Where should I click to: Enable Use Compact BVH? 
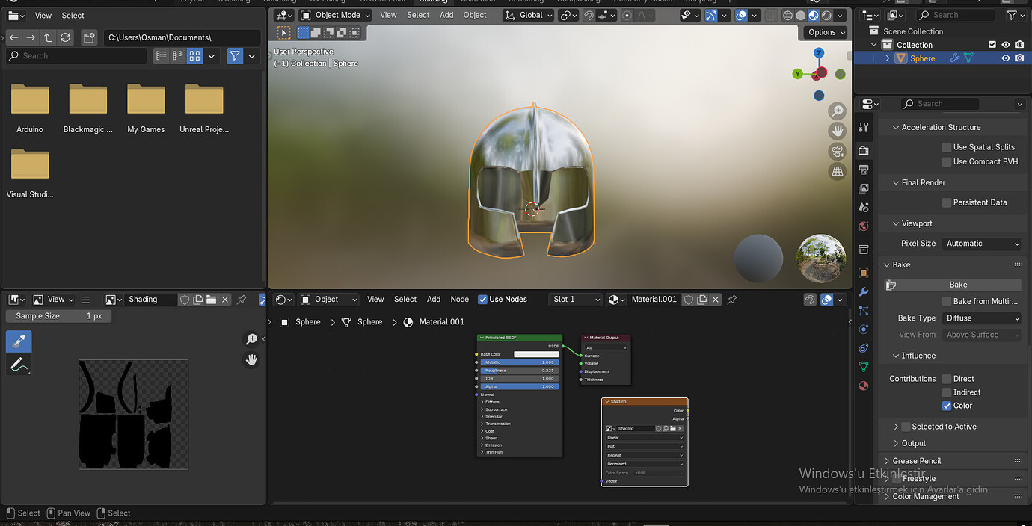point(947,161)
